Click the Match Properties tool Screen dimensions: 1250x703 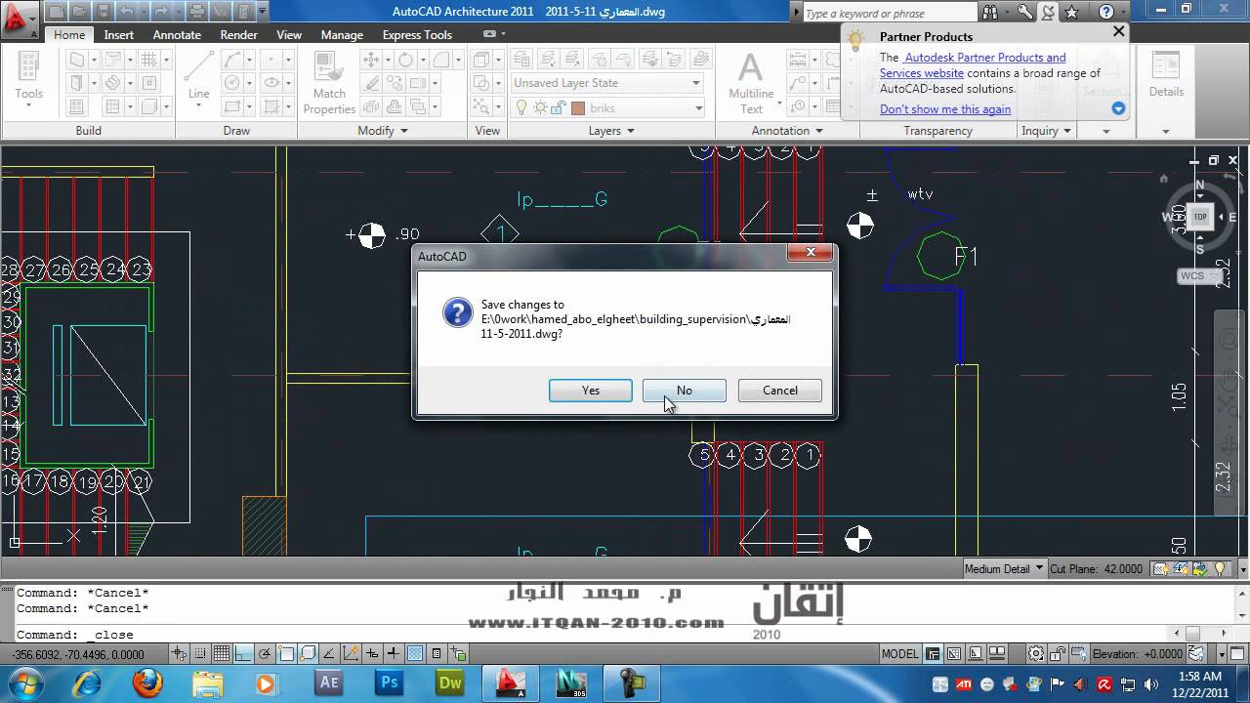pyautogui.click(x=329, y=82)
